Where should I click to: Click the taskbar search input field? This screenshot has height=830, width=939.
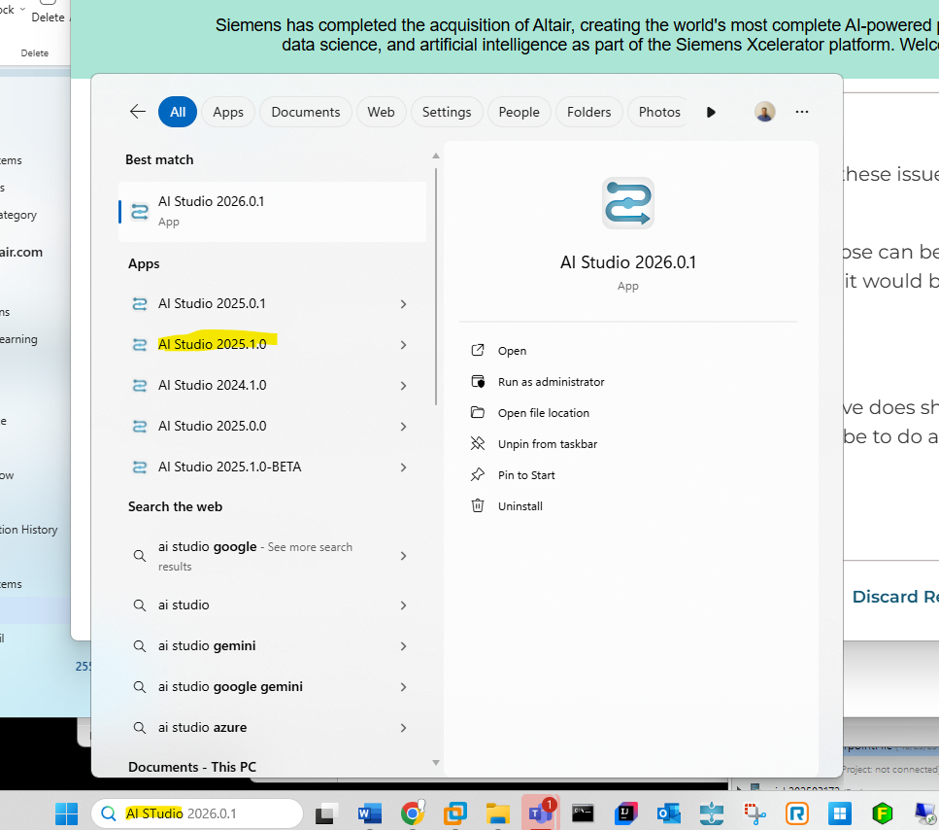click(x=197, y=813)
